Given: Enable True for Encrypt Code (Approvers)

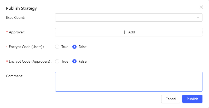Looking at the screenshot, I should (57, 62).
